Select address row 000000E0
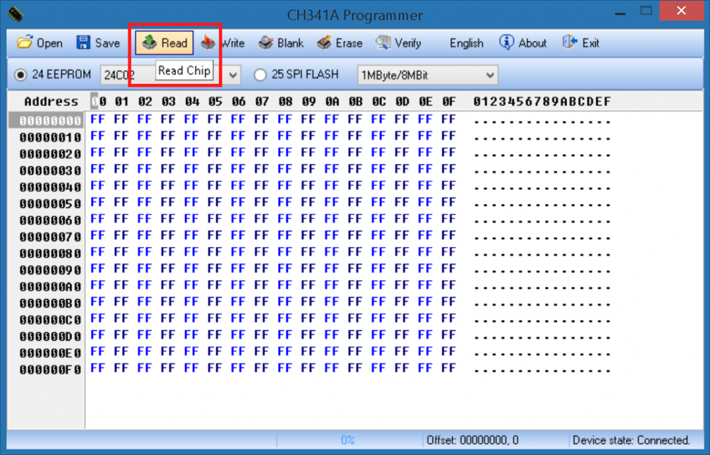The image size is (710, 455). point(50,353)
